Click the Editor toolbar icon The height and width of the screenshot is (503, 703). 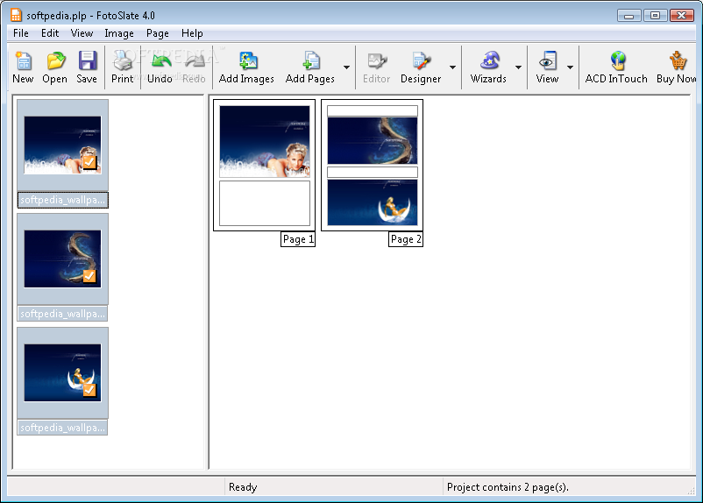coord(377,60)
